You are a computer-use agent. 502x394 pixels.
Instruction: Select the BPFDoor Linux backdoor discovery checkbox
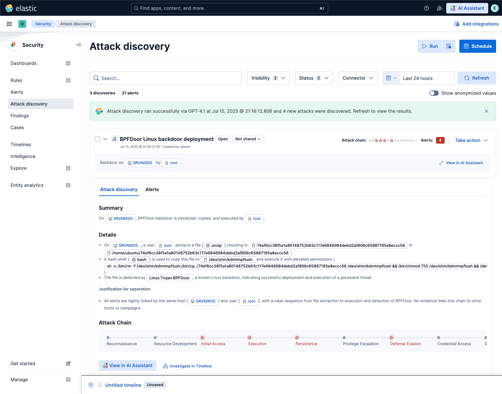point(97,139)
